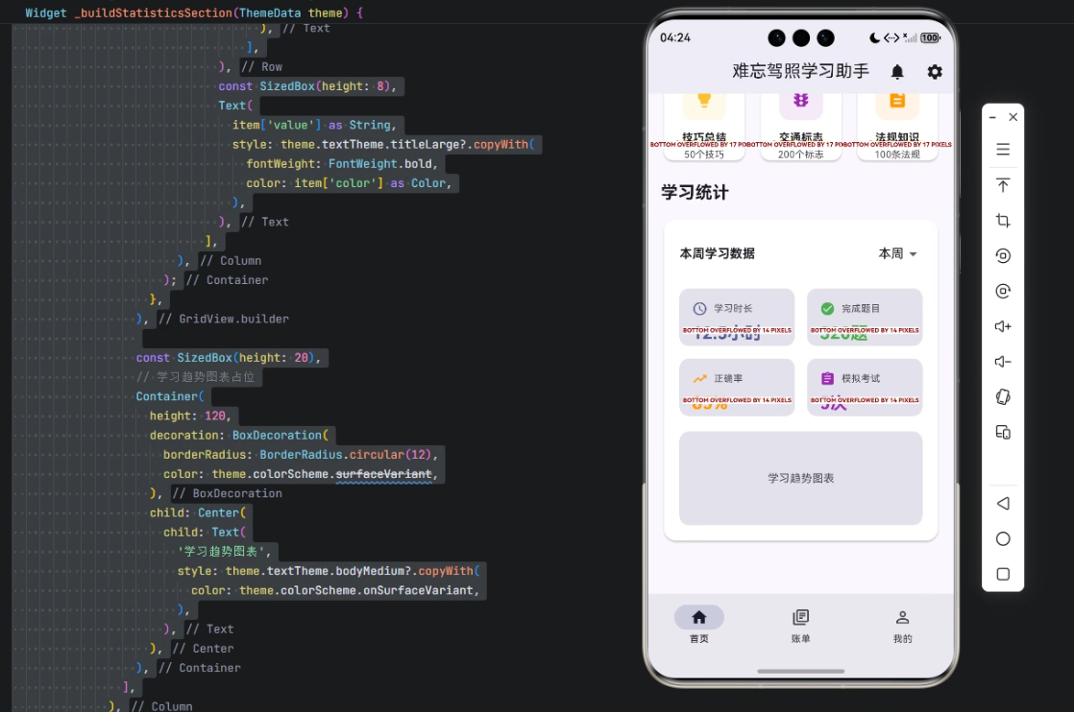Click the _buildStatisticsSection method name

coord(153,12)
